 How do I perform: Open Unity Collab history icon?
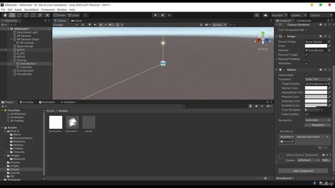(x=257, y=15)
